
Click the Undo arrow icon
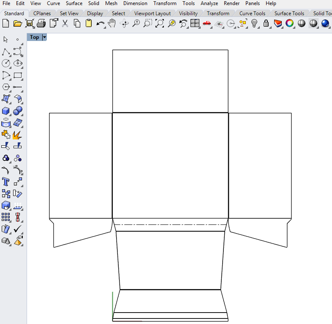pos(101,23)
